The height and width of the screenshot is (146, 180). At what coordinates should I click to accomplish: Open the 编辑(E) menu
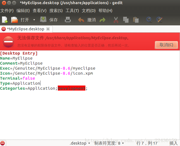click(23, 11)
